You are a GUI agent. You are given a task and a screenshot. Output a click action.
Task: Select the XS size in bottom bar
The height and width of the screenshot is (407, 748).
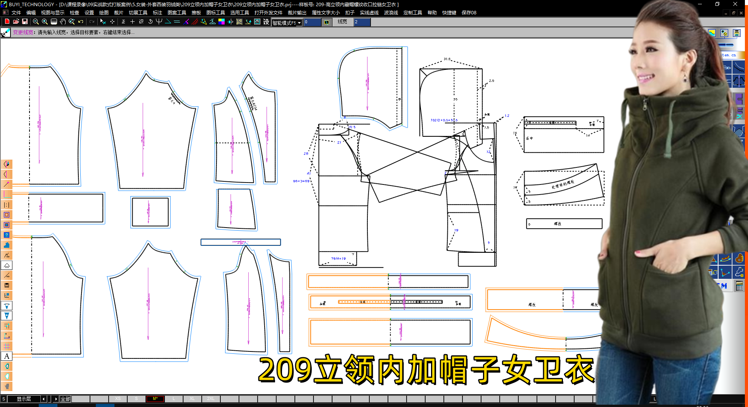(118, 399)
